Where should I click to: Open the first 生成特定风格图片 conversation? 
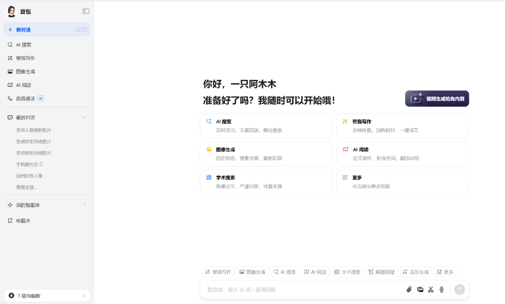(34, 141)
